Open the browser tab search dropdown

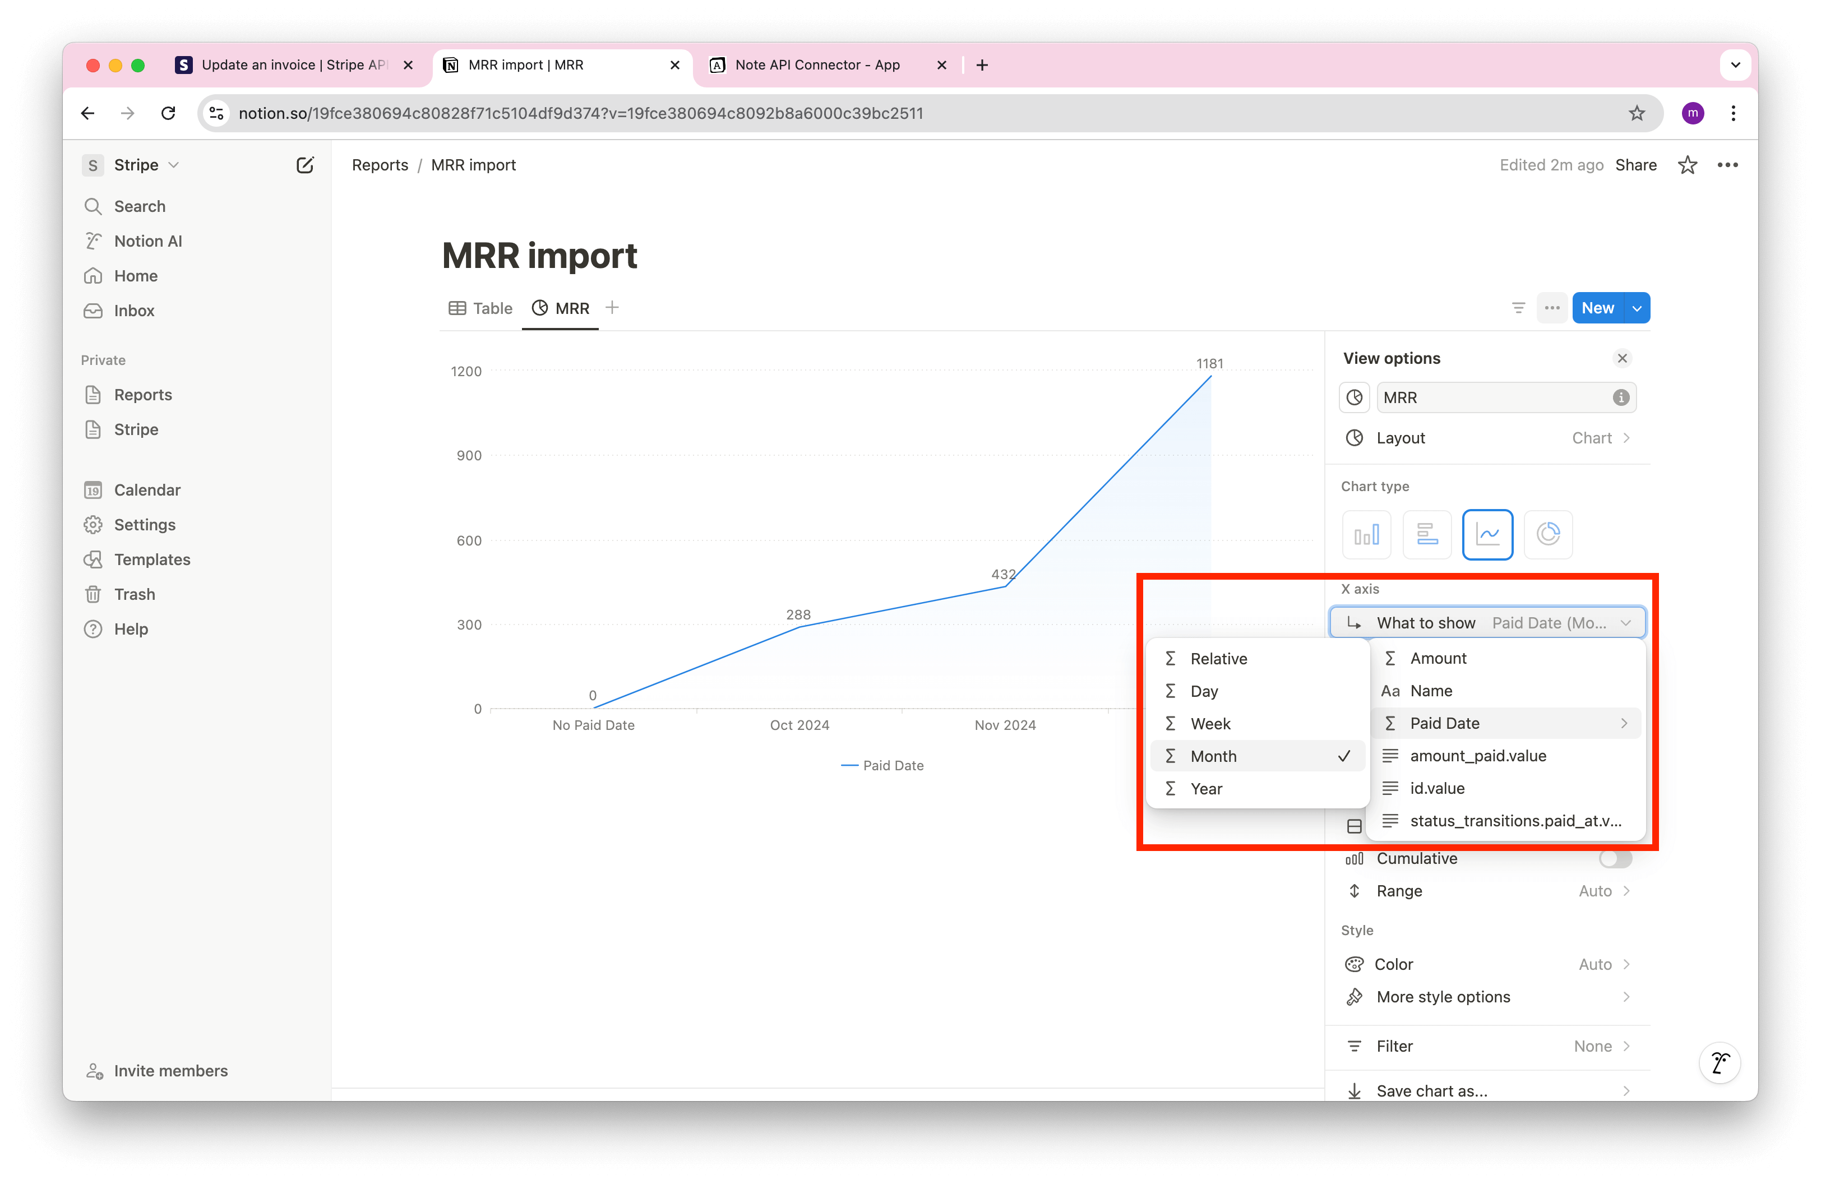click(x=1735, y=65)
